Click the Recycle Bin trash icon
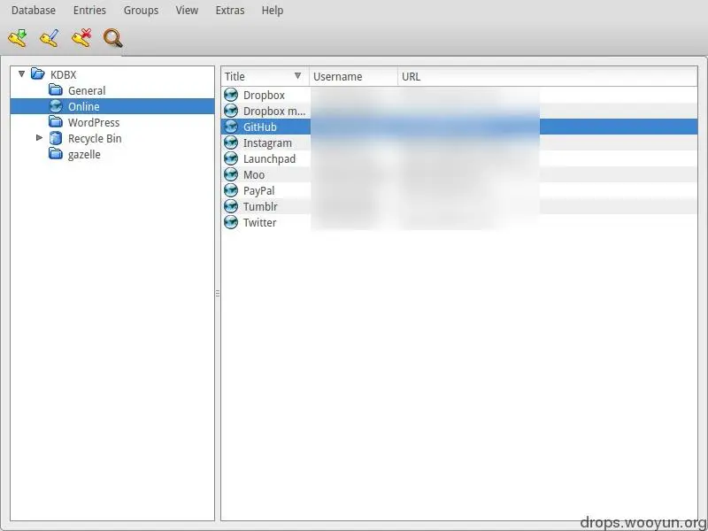Viewport: 708px width, 531px height. (56, 138)
